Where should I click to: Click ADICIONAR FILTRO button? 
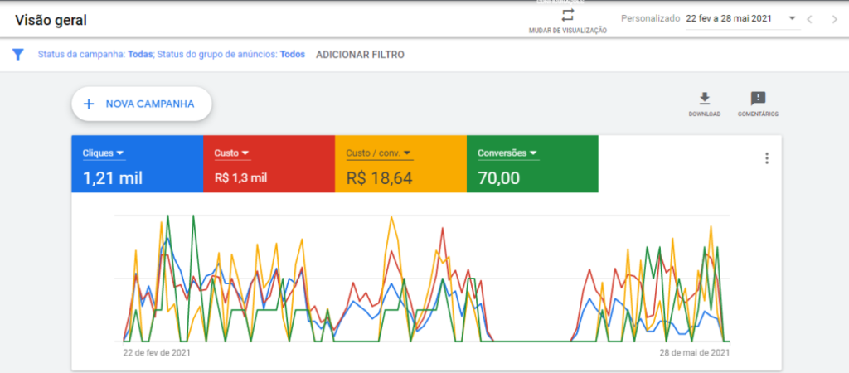pos(360,55)
